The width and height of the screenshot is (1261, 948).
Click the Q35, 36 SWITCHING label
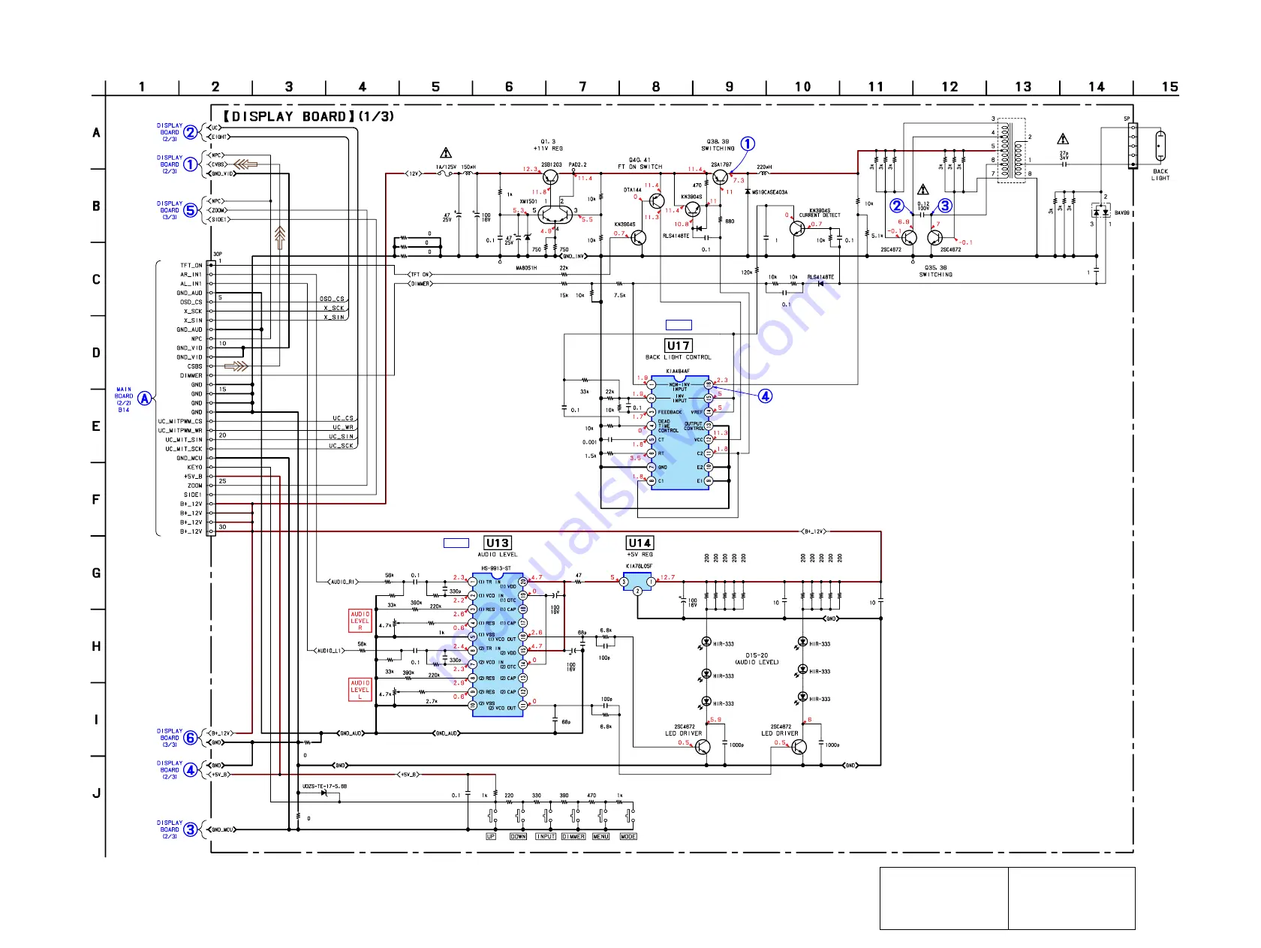(x=936, y=271)
